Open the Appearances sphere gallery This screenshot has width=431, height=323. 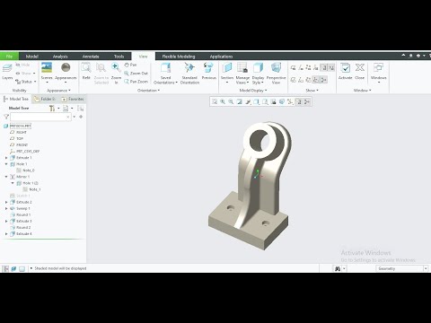click(x=66, y=72)
